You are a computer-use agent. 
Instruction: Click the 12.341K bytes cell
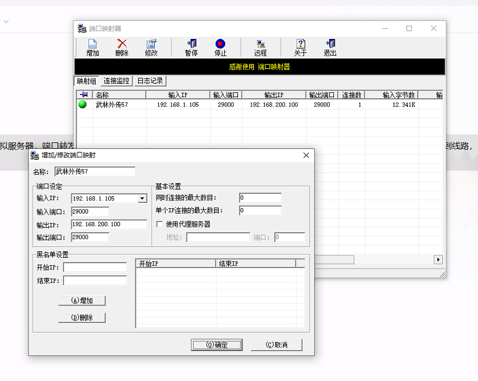(x=404, y=105)
